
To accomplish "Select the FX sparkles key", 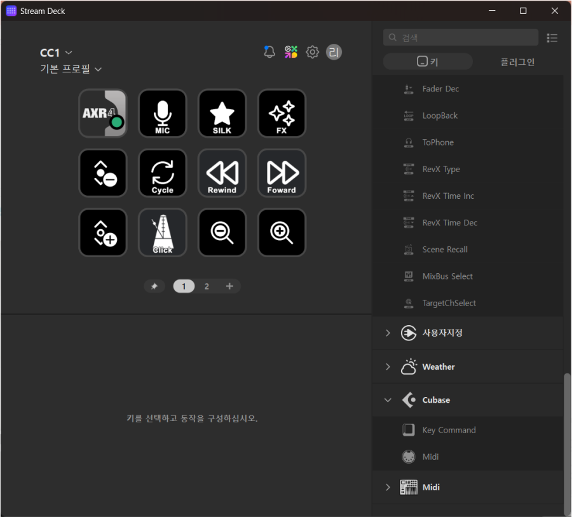I will 282,113.
